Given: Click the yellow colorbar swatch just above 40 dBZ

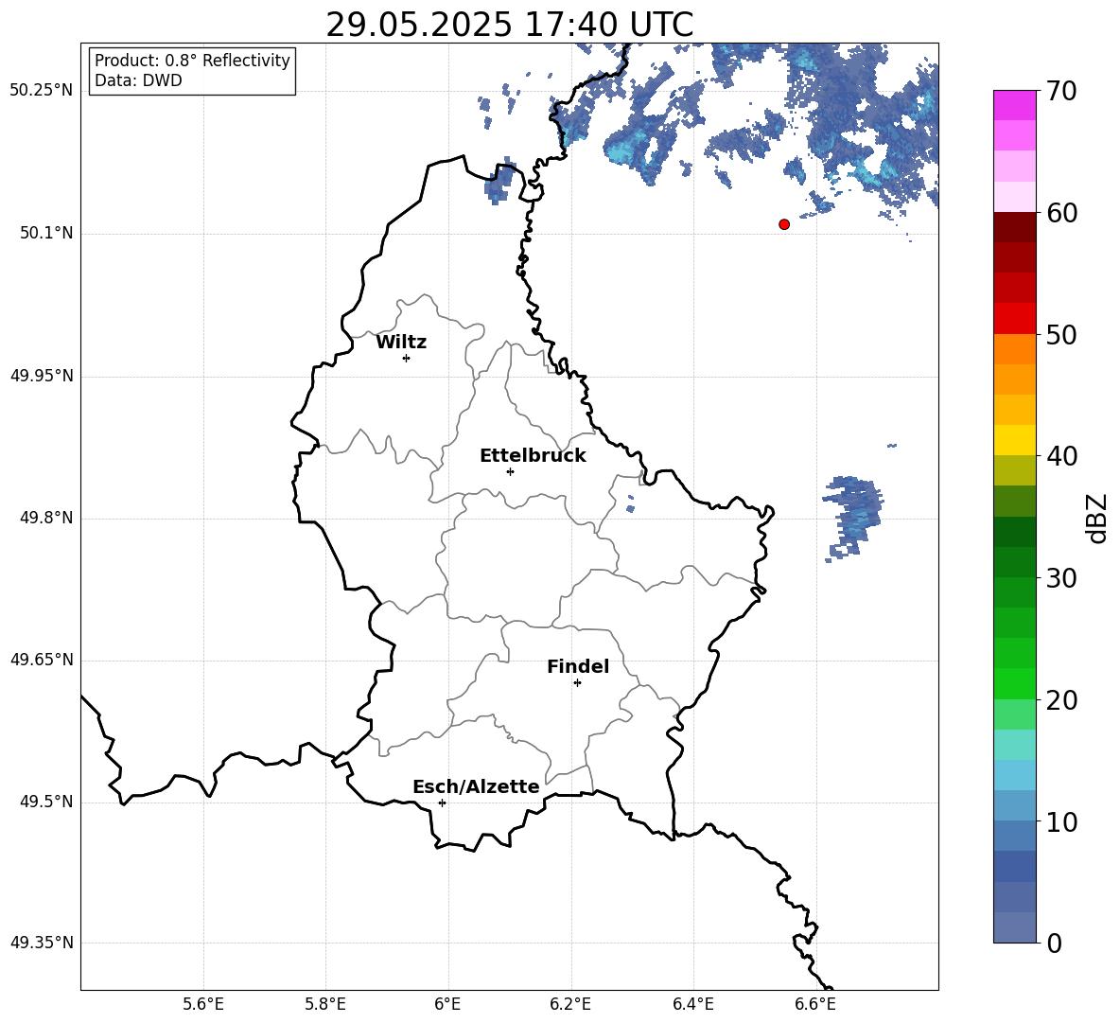Looking at the screenshot, I should (x=1014, y=440).
